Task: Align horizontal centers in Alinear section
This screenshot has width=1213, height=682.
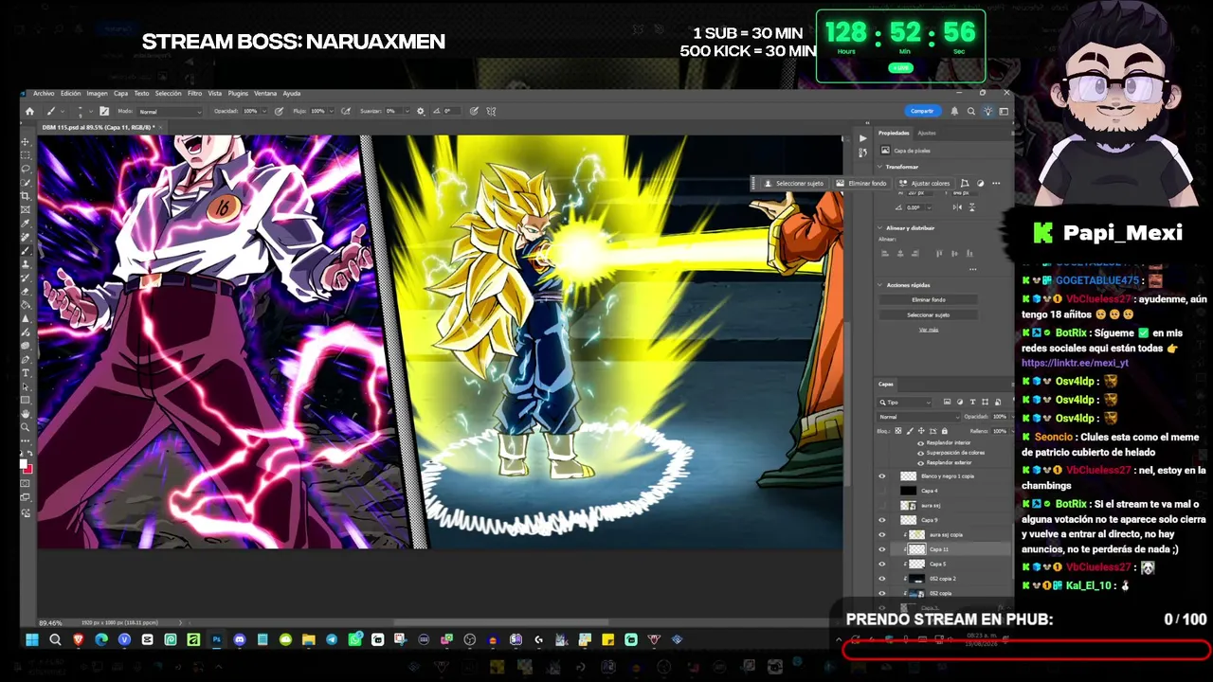Action: pos(898,254)
